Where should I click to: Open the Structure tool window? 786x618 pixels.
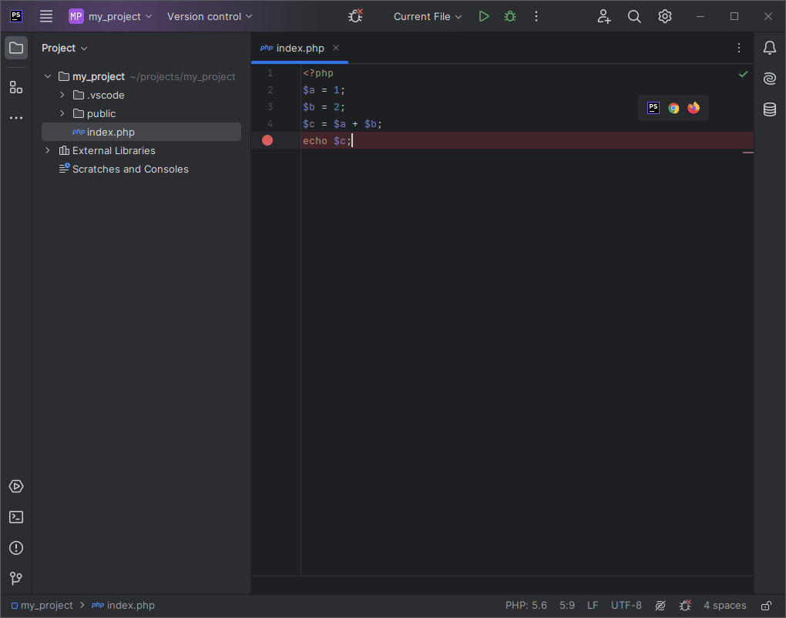(x=16, y=87)
